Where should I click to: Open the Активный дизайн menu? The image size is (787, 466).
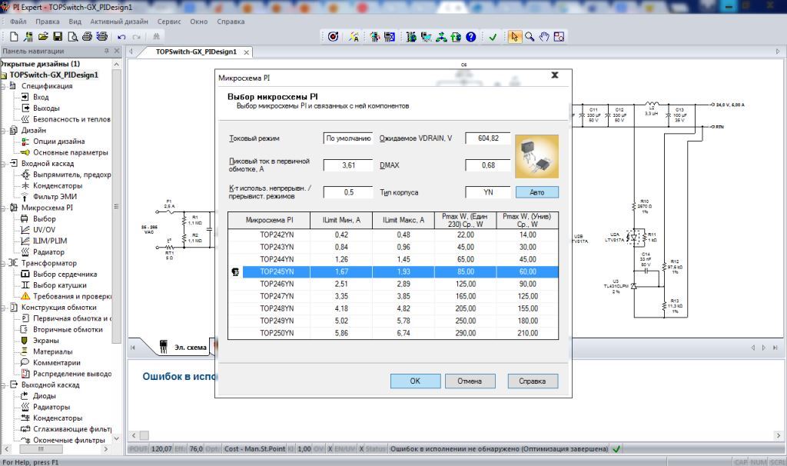(119, 22)
